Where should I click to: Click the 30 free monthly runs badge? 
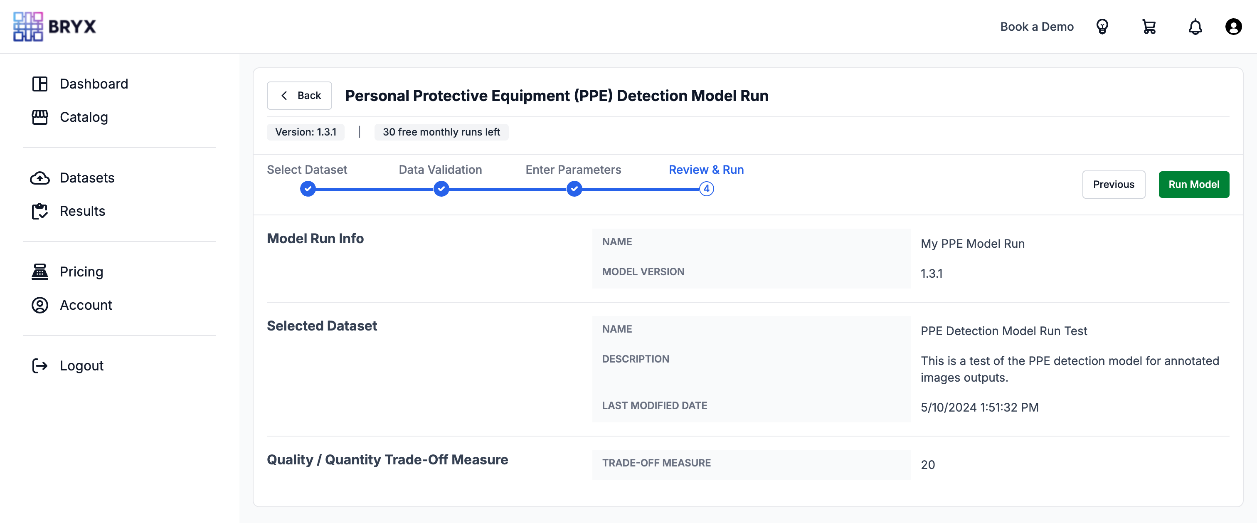click(x=441, y=132)
